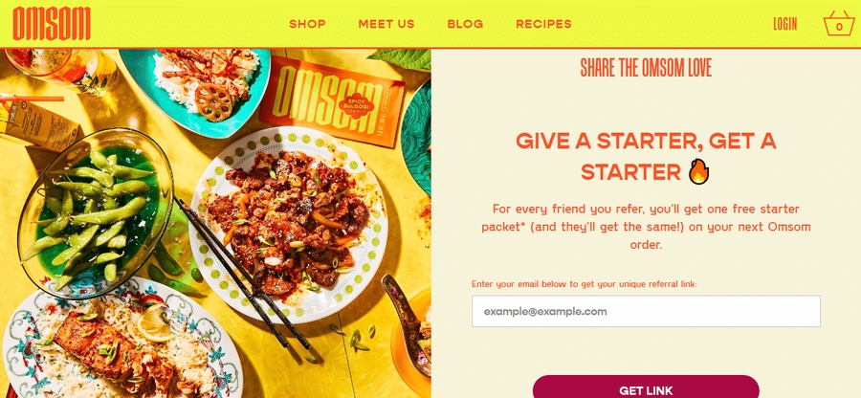861x398 pixels.
Task: Click the fire emoji beside STARTER
Action: coord(699,172)
